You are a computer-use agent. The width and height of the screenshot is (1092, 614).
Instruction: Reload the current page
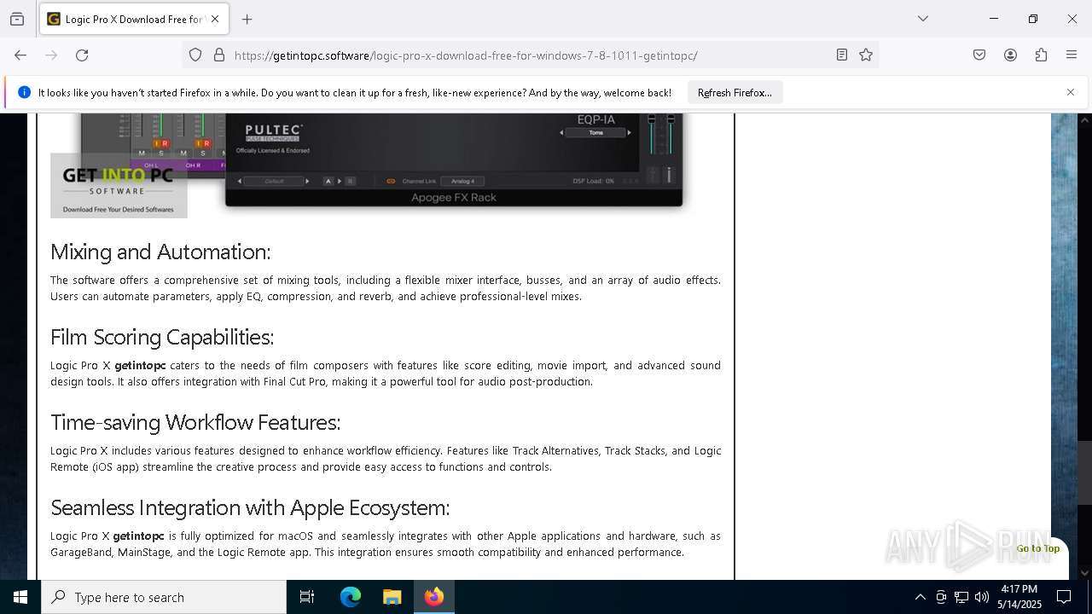[82, 55]
